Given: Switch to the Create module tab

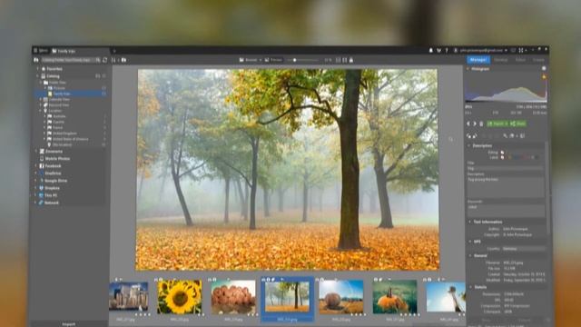Looking at the screenshot, I should [x=538, y=59].
